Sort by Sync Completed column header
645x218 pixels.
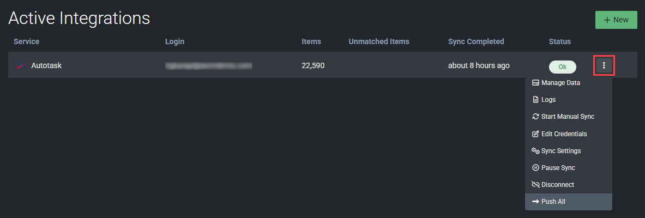click(476, 41)
